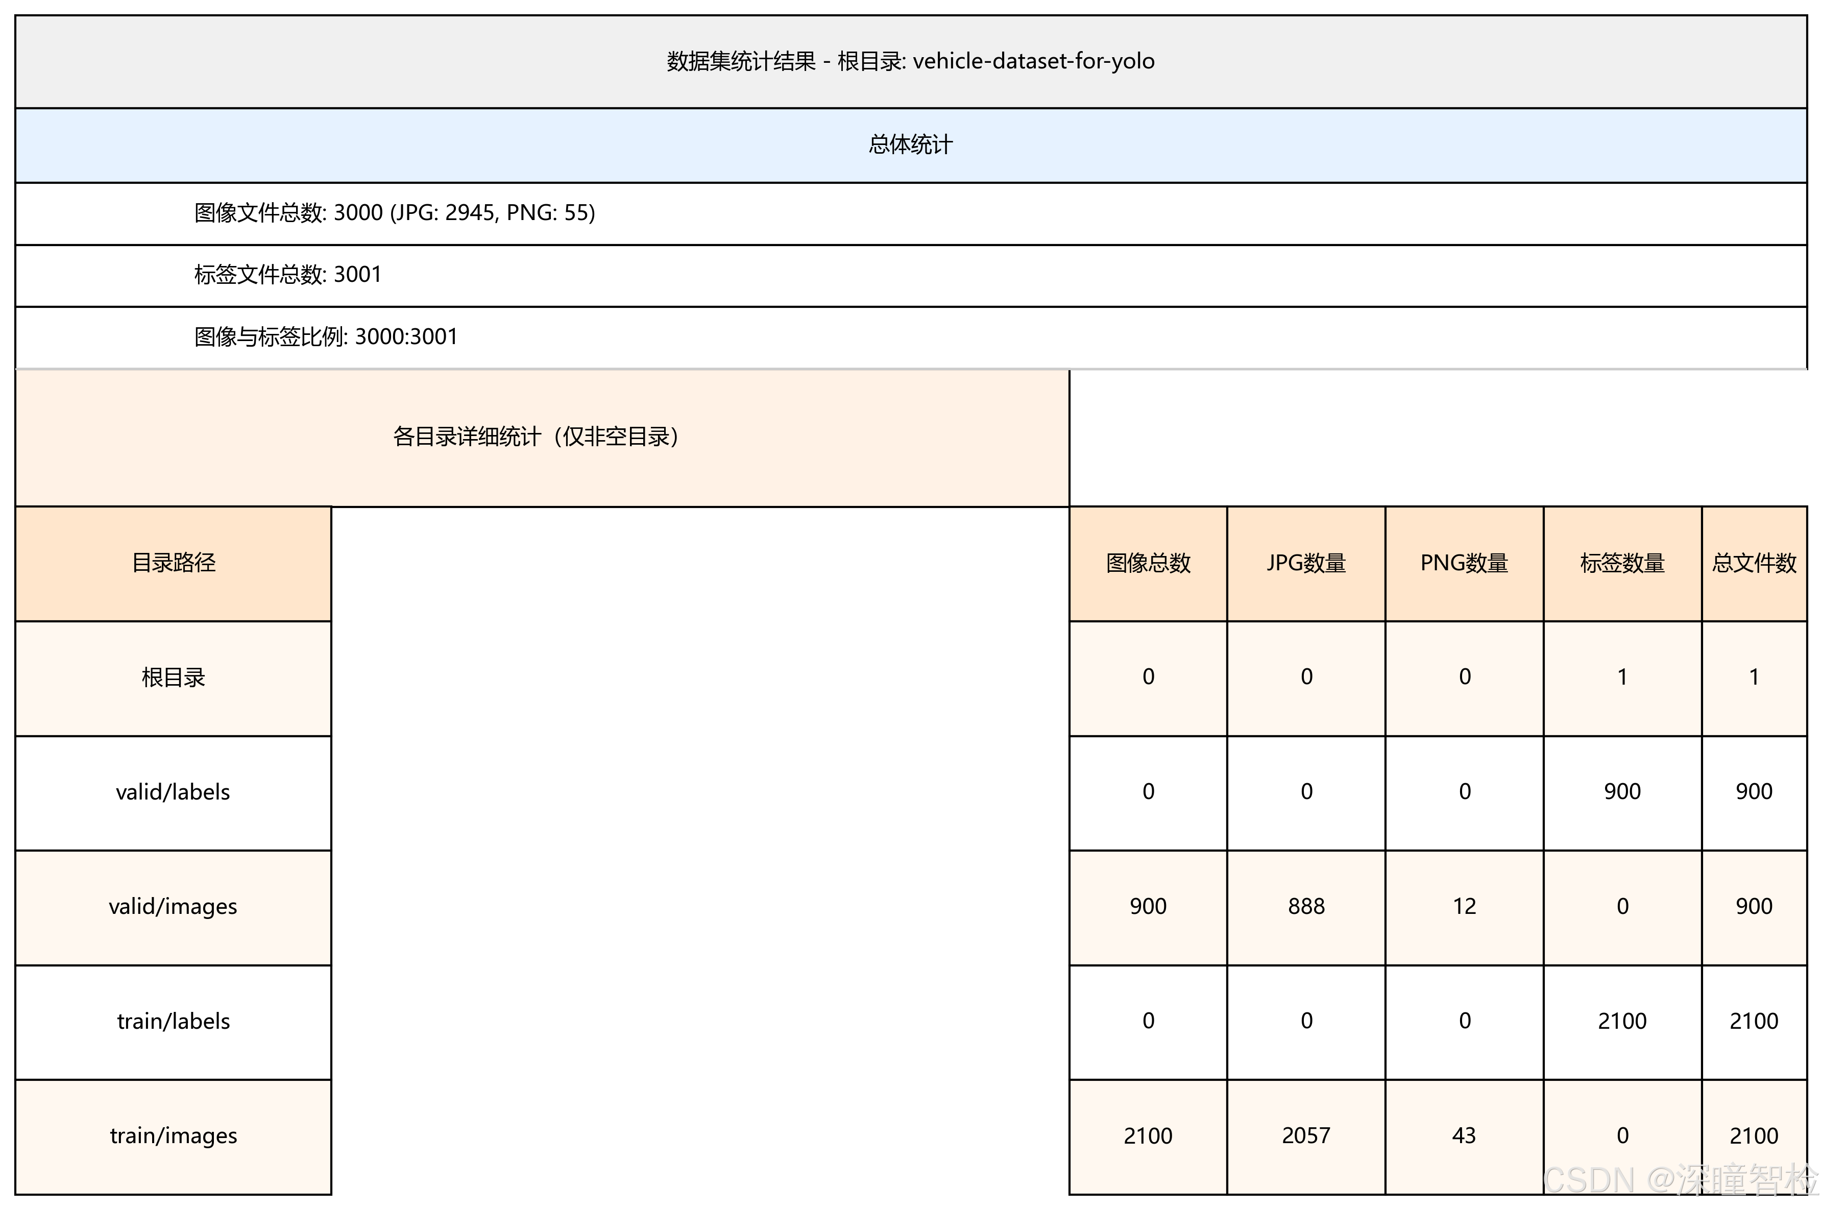Click the valid/labels directory cell
The width and height of the screenshot is (1822, 1210).
click(174, 792)
